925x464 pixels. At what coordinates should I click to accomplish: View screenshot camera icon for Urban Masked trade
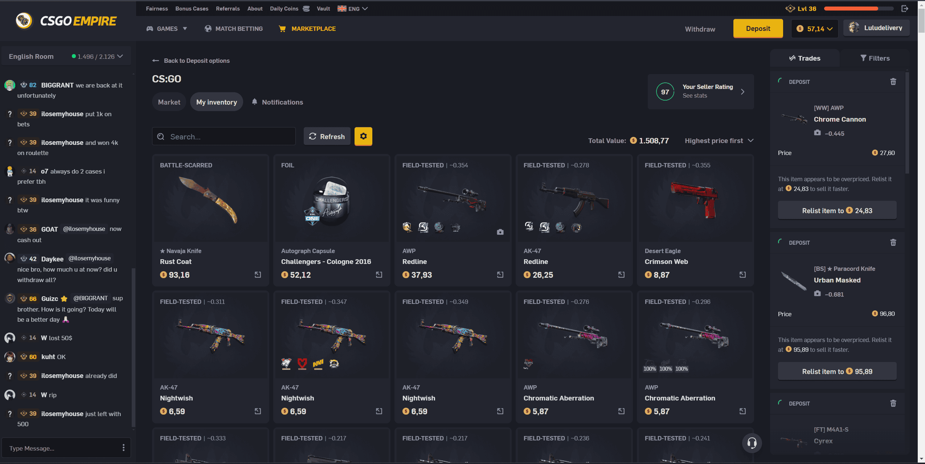click(817, 294)
